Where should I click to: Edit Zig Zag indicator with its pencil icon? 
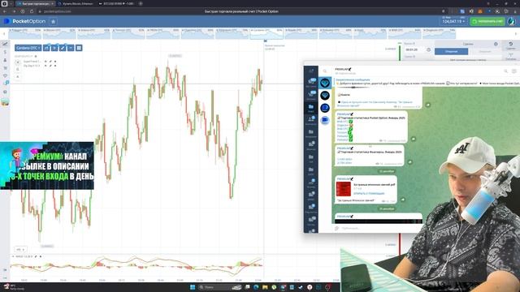coord(50,66)
